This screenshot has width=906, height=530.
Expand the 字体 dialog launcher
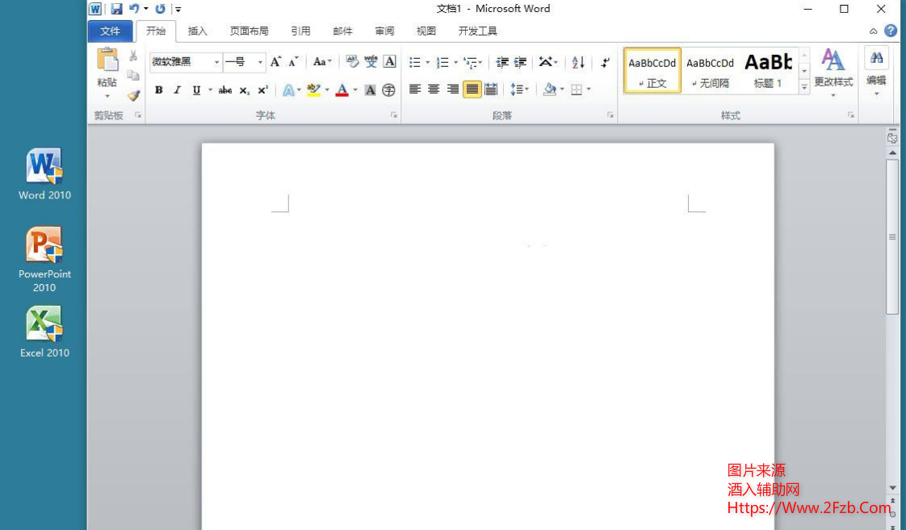(x=394, y=115)
